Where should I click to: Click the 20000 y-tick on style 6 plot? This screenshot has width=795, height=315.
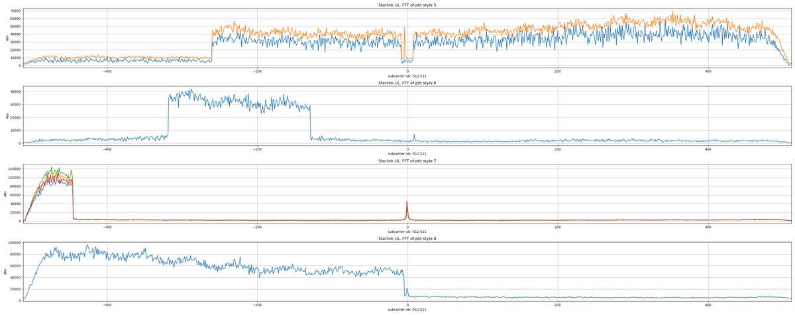point(15,117)
